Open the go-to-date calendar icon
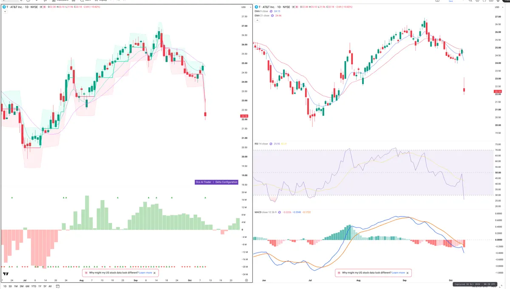This screenshot has height=289, width=510. (57, 286)
